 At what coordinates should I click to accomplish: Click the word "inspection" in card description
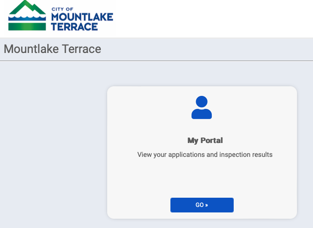235,155
